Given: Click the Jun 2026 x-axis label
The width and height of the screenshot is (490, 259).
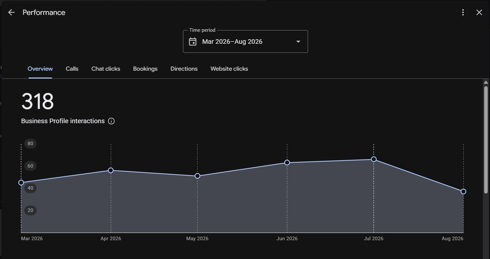Looking at the screenshot, I should click(287, 239).
